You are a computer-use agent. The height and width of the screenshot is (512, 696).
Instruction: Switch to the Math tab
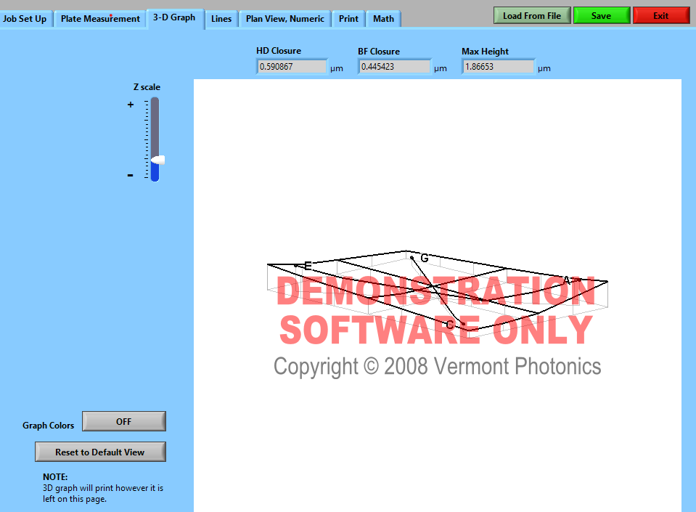pyautogui.click(x=383, y=19)
